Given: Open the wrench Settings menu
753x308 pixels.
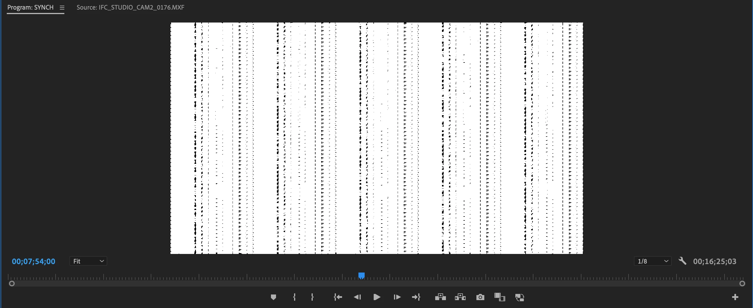Looking at the screenshot, I should [x=682, y=261].
